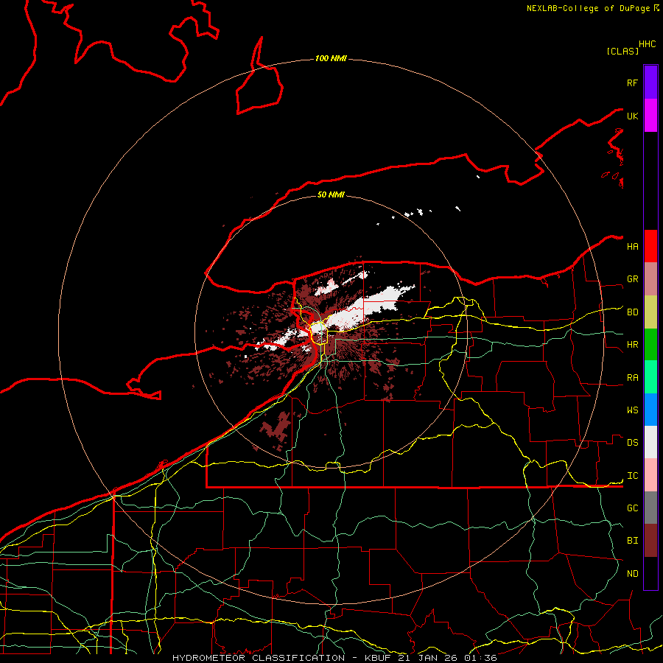Click the UK legend label

(632, 116)
